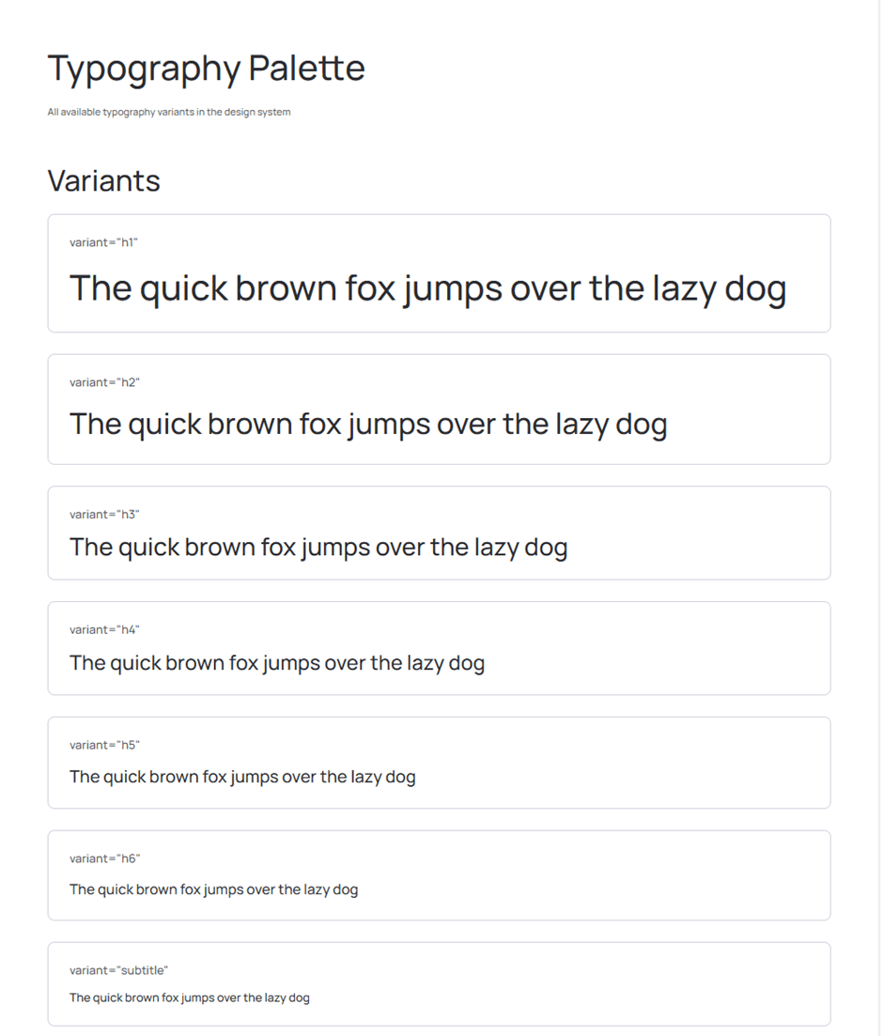
Task: Click the variant="h6" label
Action: pos(104,858)
